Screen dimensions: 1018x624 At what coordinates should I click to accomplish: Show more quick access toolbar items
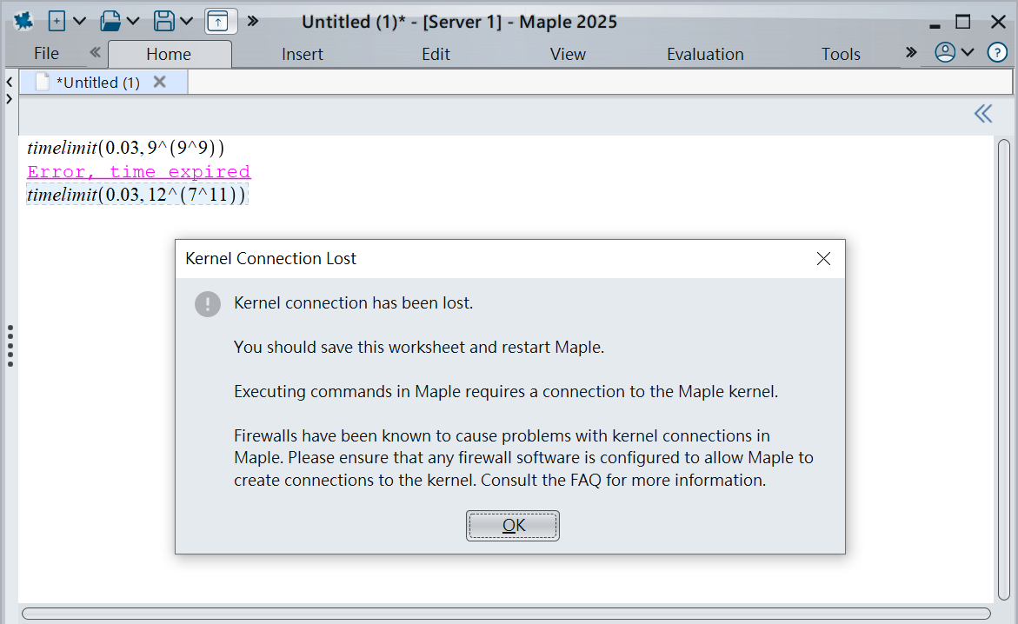tap(253, 21)
